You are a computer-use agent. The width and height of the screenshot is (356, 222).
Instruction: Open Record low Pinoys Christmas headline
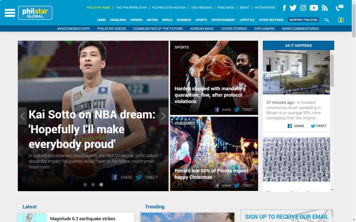(211, 174)
